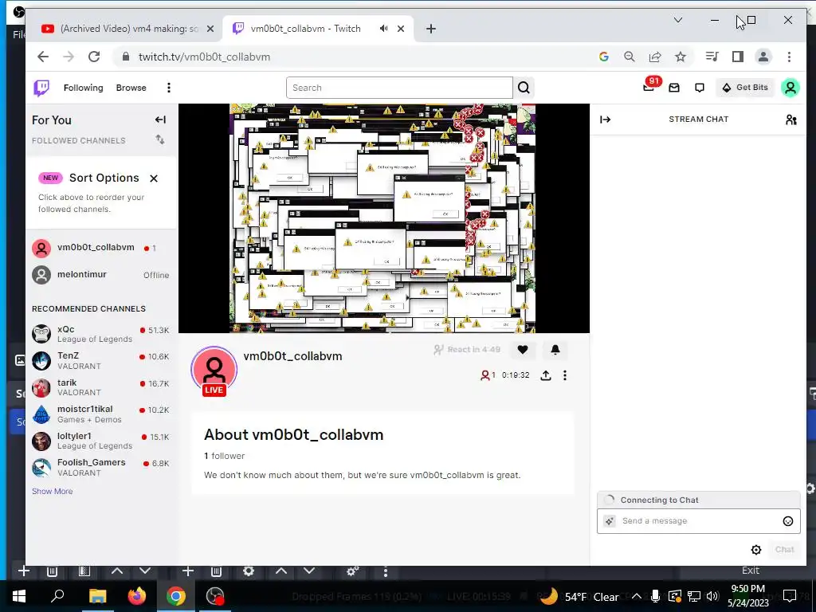The height and width of the screenshot is (612, 816).
Task: Open Chrome media controls icon
Action: point(712,57)
